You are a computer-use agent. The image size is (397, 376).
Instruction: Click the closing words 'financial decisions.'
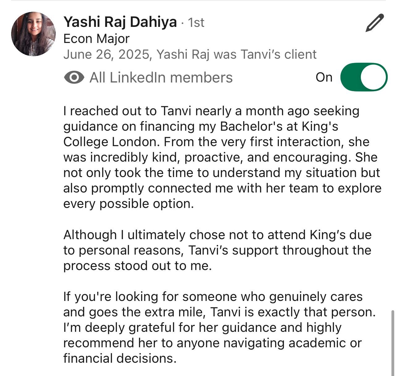[120, 358]
